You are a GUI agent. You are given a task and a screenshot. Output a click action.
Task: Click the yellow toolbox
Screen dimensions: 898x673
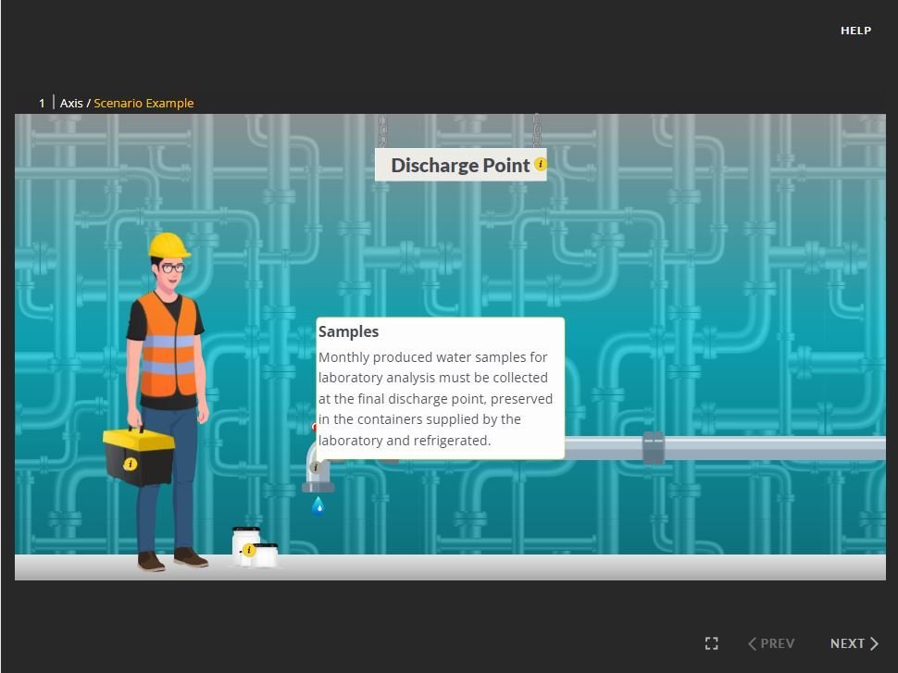pos(139,456)
